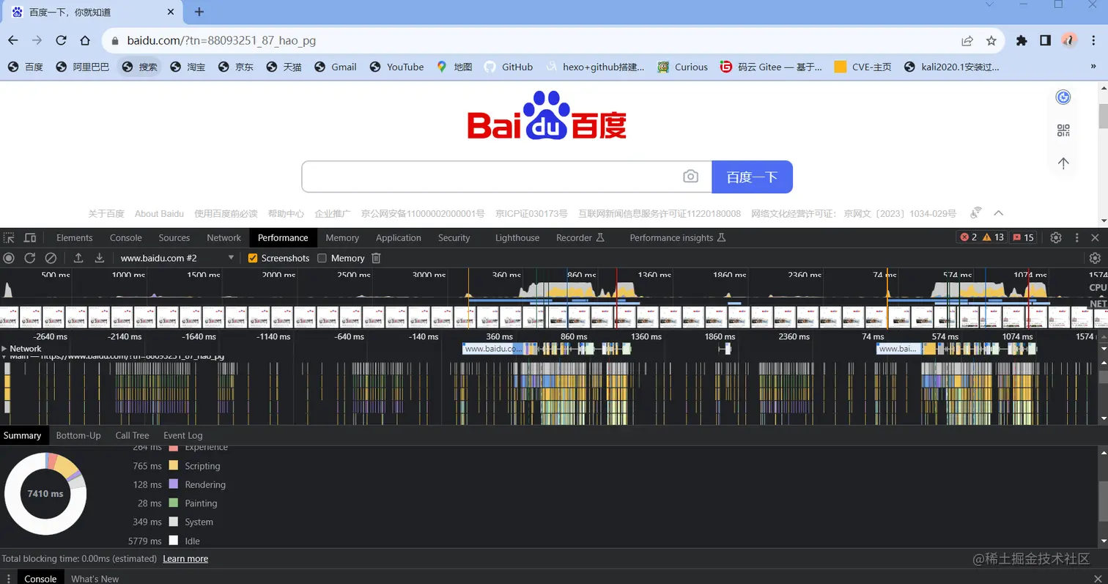1108x584 pixels.
Task: Open the What's New drawer tab
Action: point(95,579)
